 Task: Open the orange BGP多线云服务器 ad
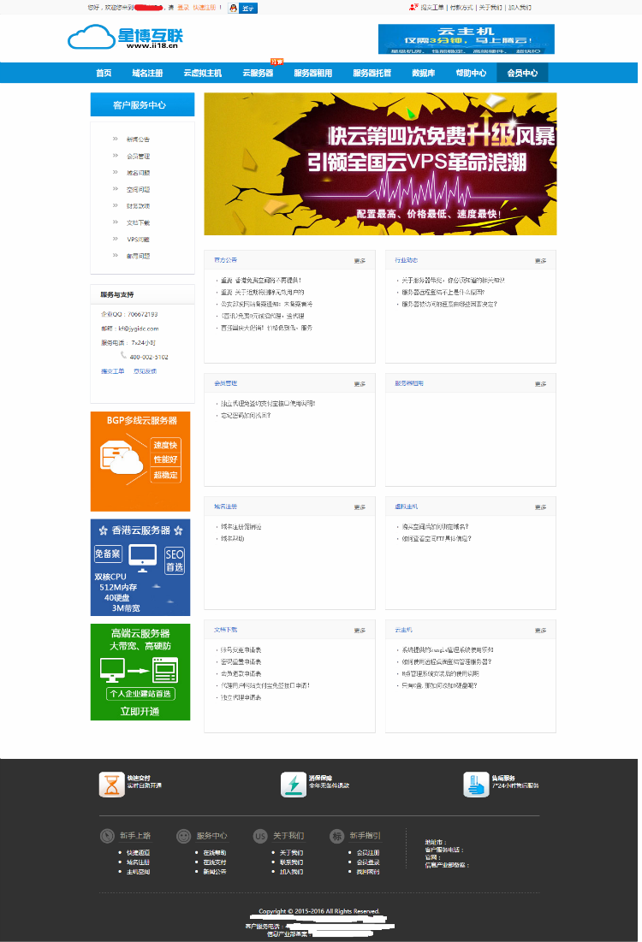[x=140, y=461]
